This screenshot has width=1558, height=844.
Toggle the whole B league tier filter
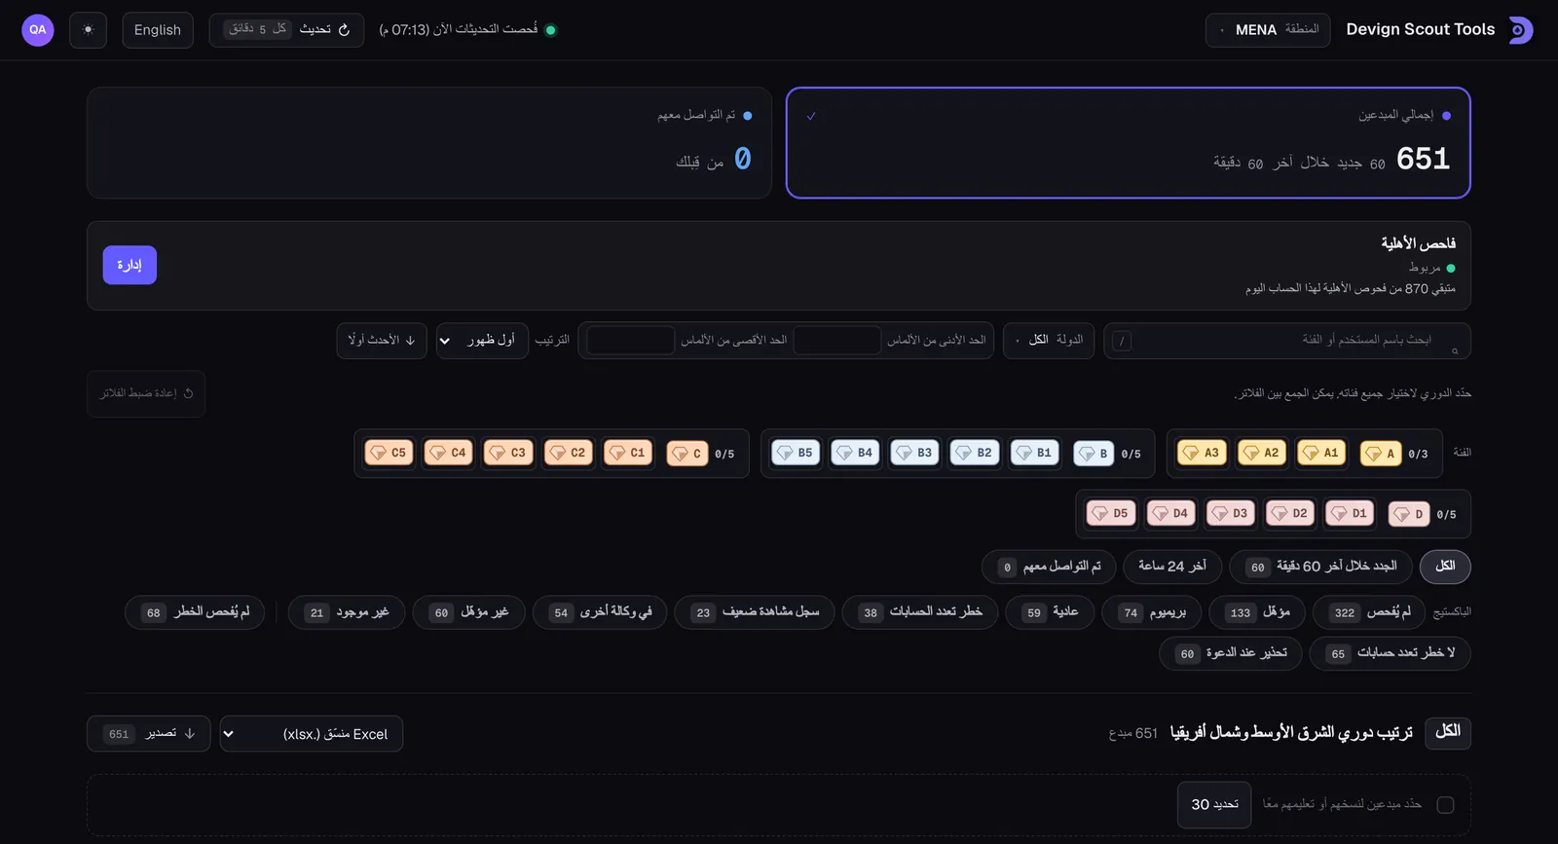point(1094,454)
